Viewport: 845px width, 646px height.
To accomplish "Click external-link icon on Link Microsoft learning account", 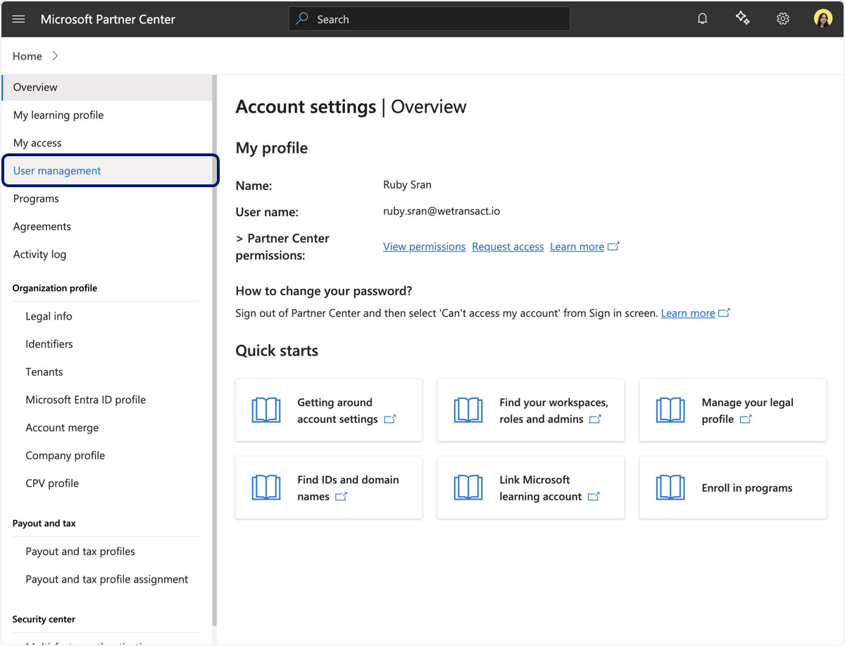I will (594, 497).
